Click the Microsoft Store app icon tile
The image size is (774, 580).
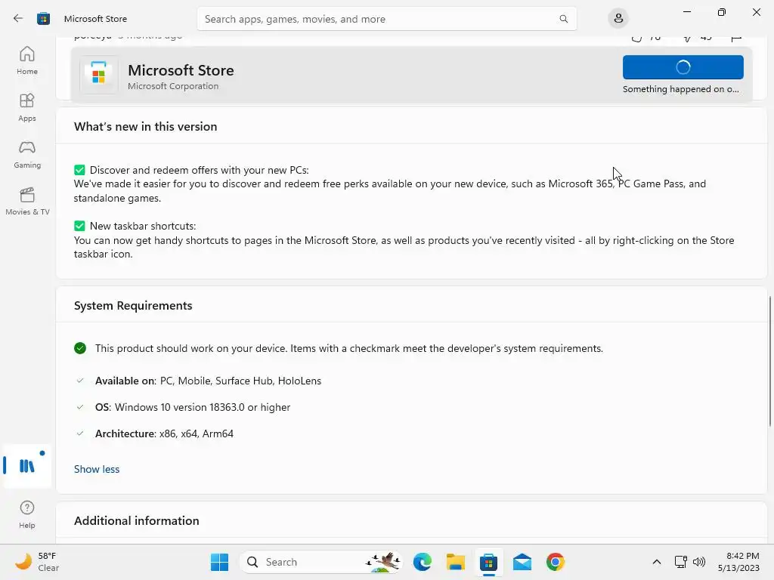[99, 75]
